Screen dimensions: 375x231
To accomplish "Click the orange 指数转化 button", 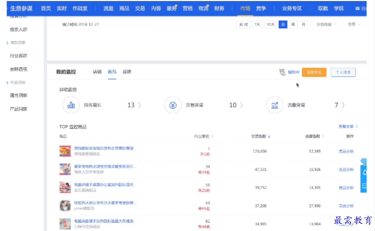I will pos(314,72).
